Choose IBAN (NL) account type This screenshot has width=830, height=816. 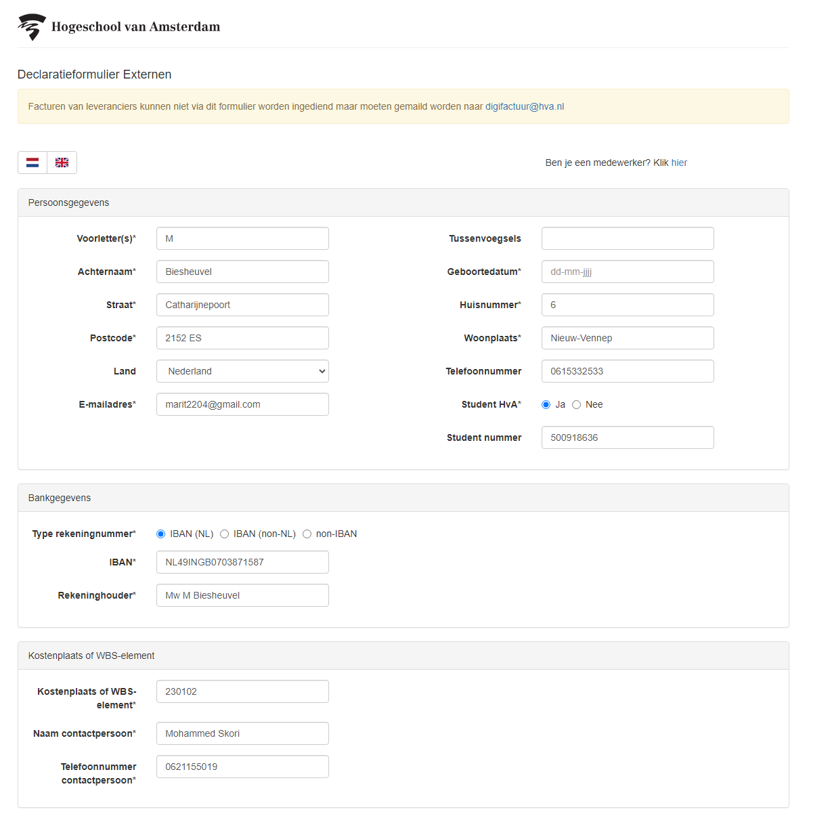[x=161, y=534]
